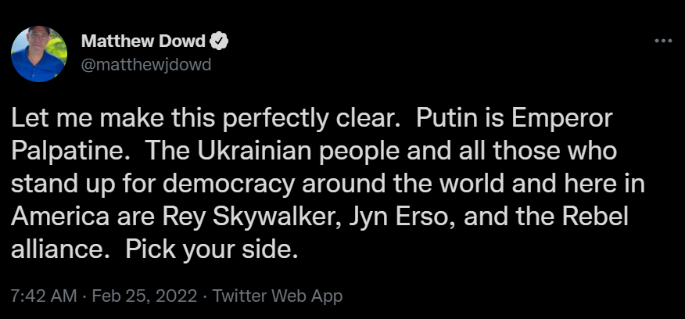Image resolution: width=685 pixels, height=319 pixels.
Task: Open the Twitter Web App source link
Action: (278, 297)
